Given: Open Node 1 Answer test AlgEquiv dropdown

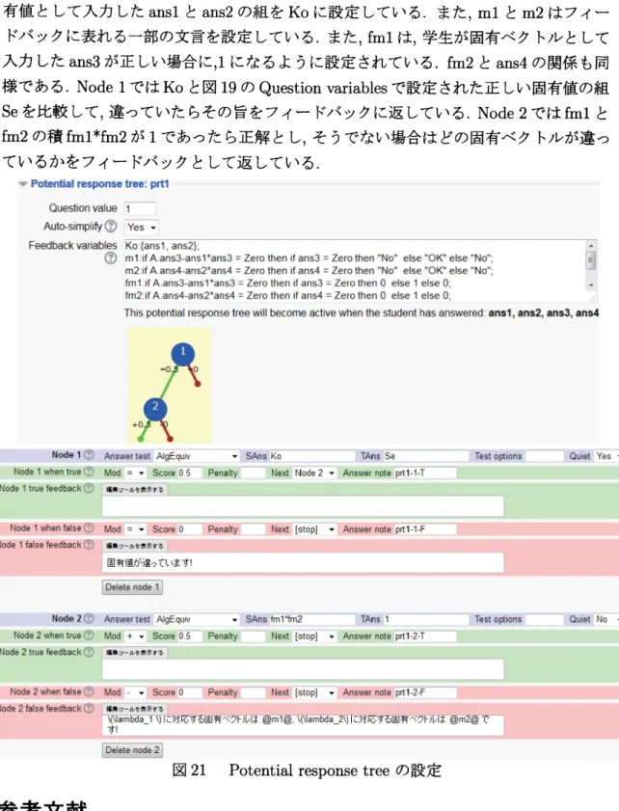Looking at the screenshot, I should (x=197, y=456).
